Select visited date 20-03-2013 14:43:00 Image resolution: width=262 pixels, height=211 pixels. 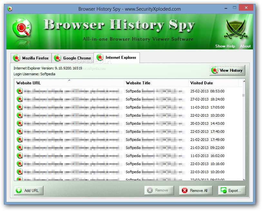(x=207, y=123)
